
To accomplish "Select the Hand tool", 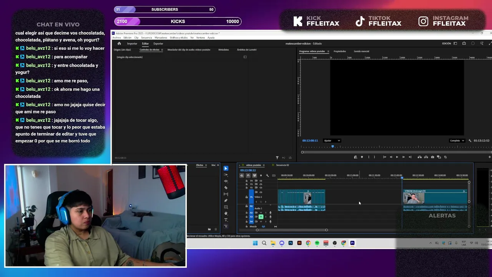I will [x=226, y=213].
